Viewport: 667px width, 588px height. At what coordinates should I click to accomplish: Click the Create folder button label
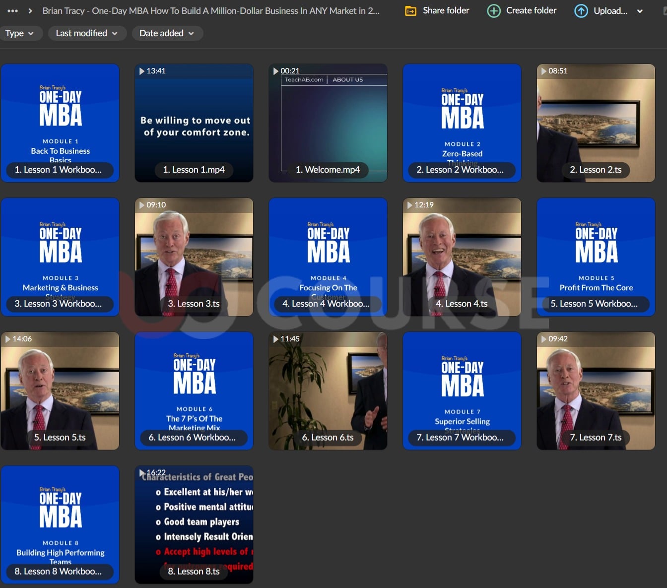pos(531,10)
